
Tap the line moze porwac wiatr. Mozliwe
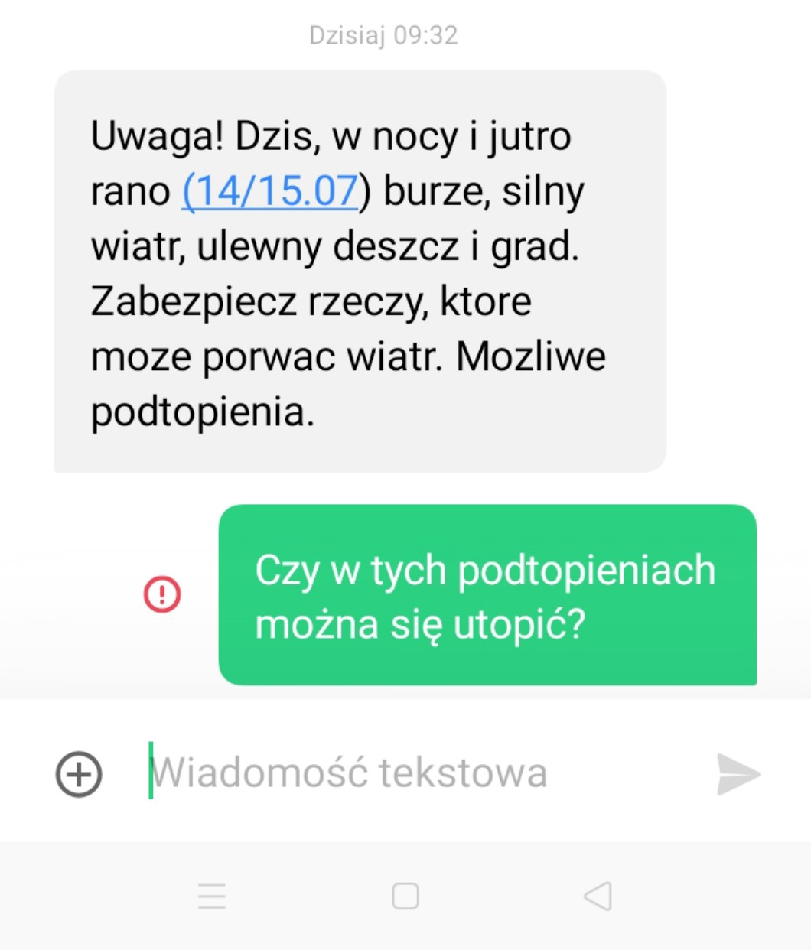(348, 356)
